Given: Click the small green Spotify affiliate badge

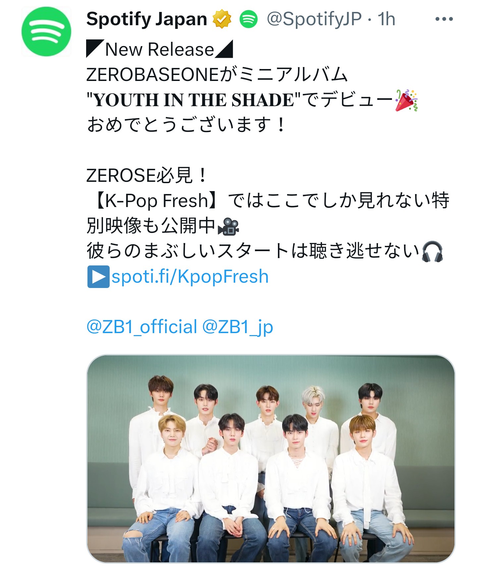Looking at the screenshot, I should (248, 19).
